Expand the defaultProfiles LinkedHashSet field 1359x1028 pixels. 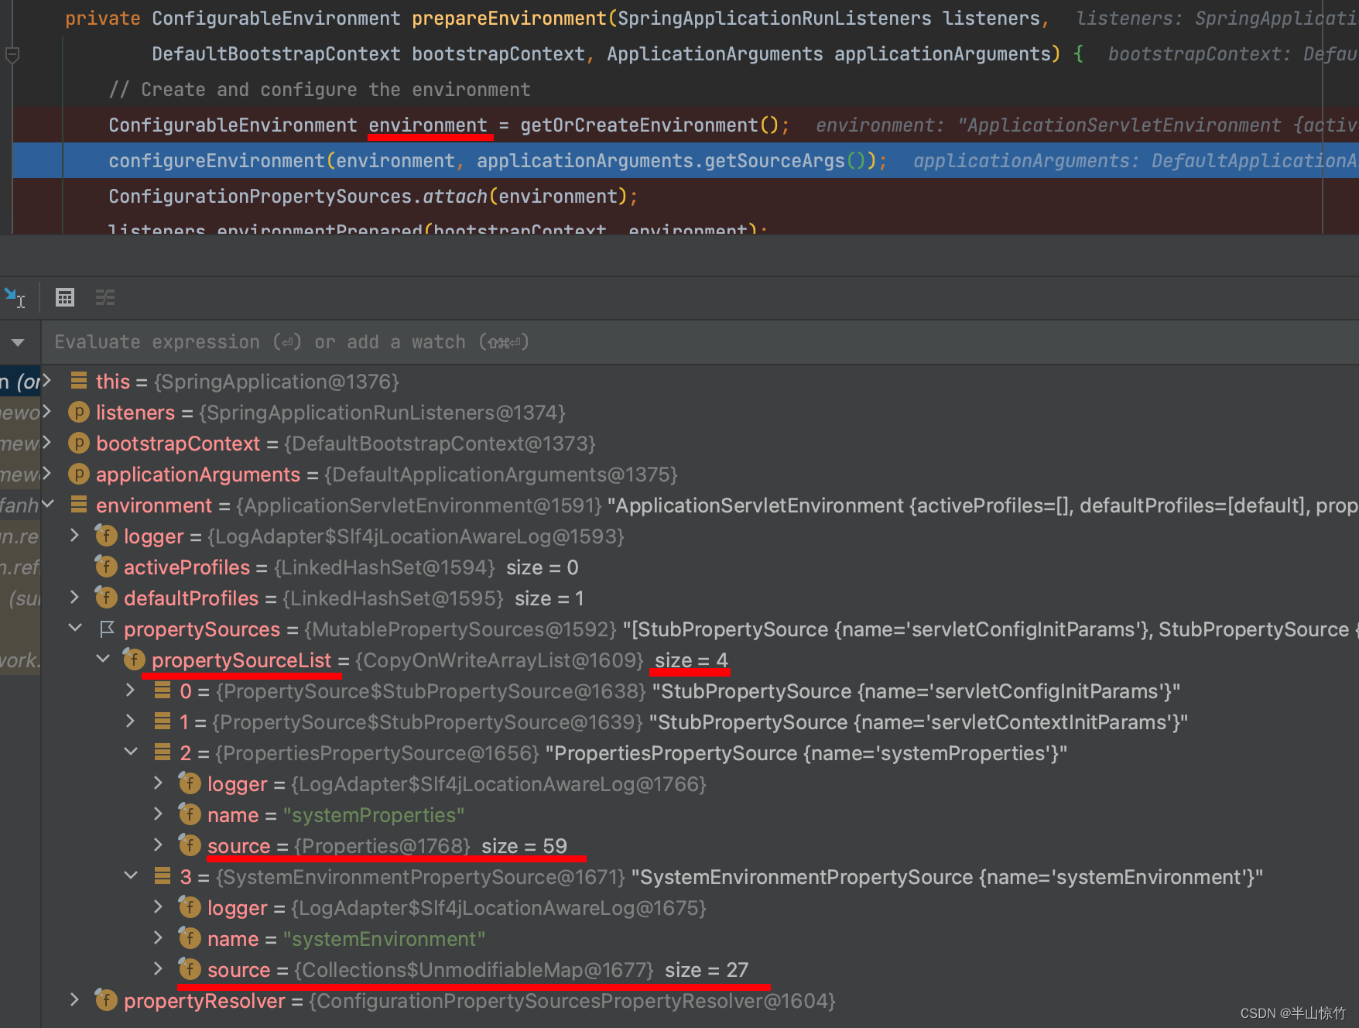(x=74, y=598)
